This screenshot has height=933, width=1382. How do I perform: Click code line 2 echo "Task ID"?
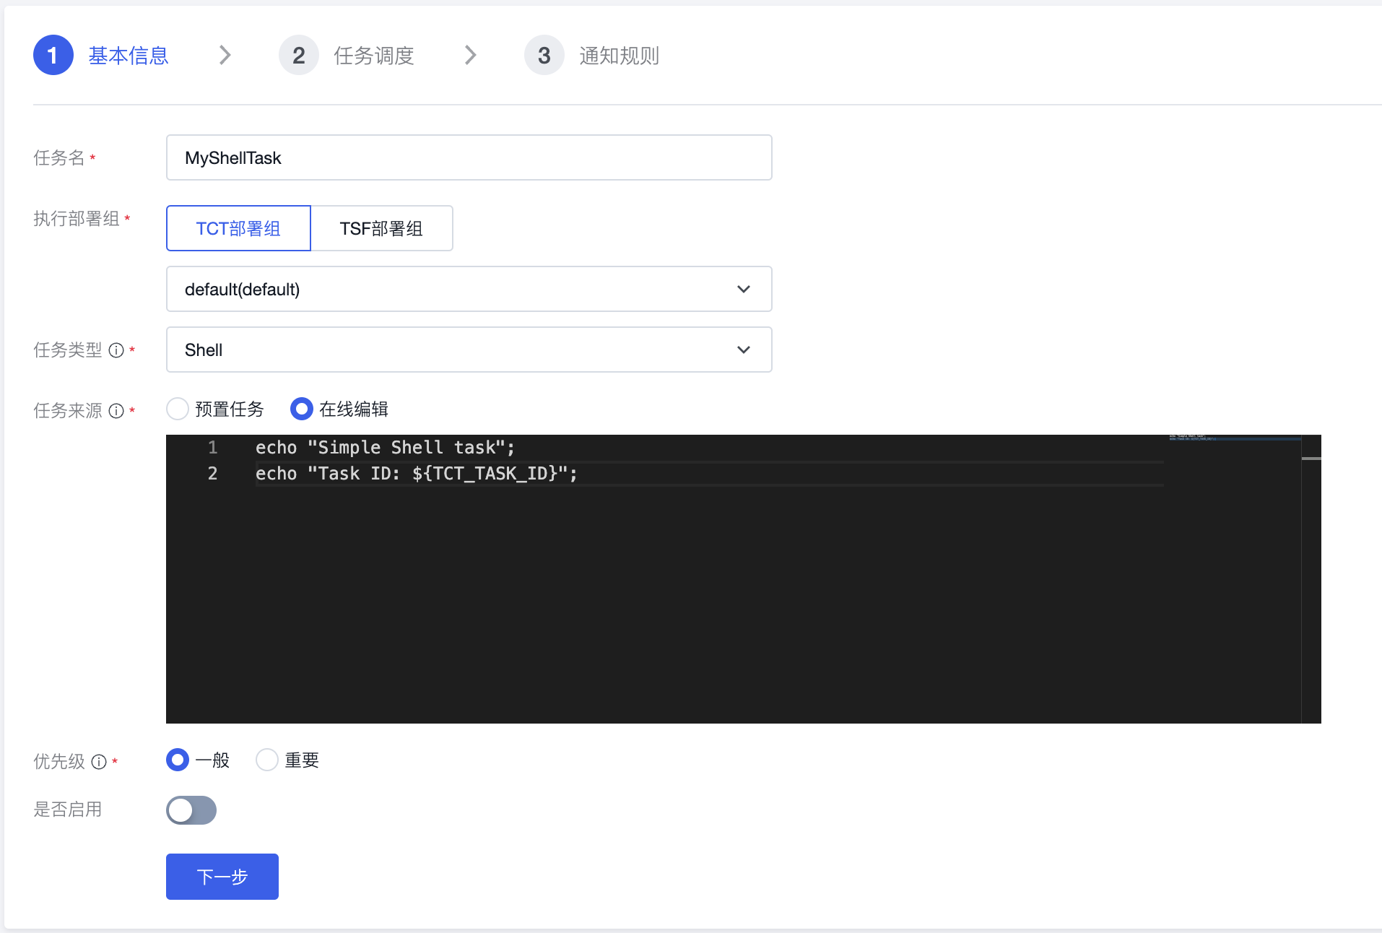tap(417, 474)
